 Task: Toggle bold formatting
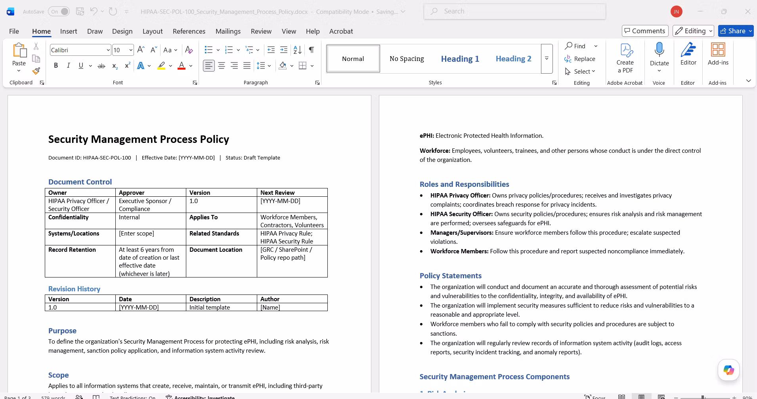click(56, 66)
